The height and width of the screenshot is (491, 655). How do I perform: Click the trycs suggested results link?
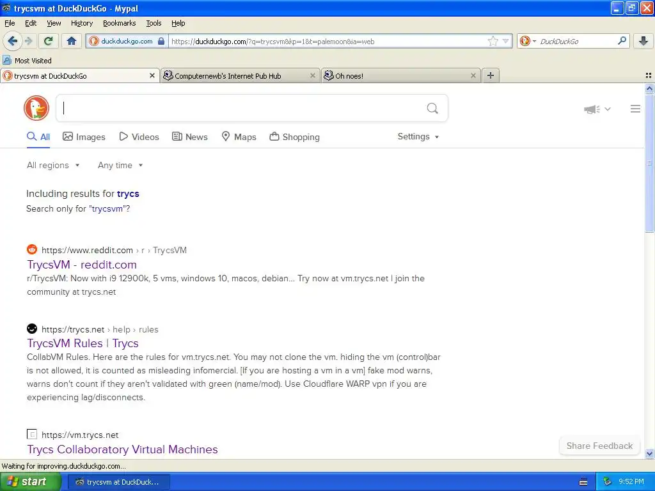point(128,194)
